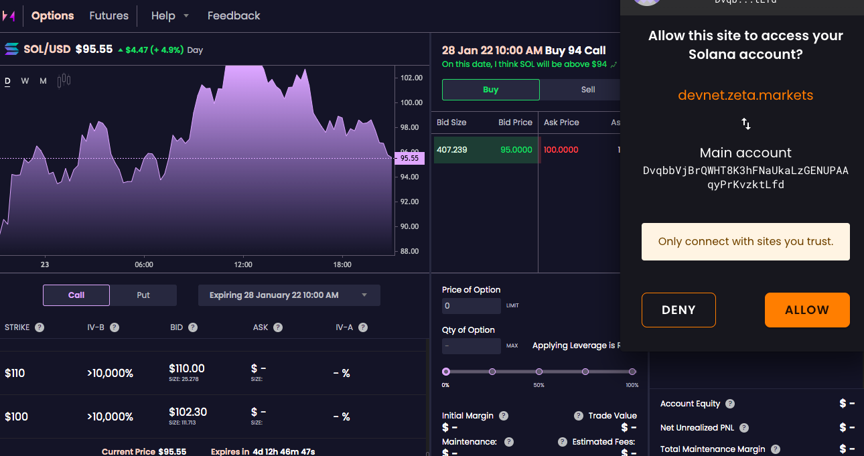Click the $110.00 bid price

click(x=187, y=368)
